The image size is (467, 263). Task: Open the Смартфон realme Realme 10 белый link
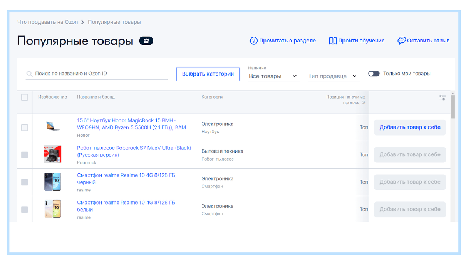[127, 206]
